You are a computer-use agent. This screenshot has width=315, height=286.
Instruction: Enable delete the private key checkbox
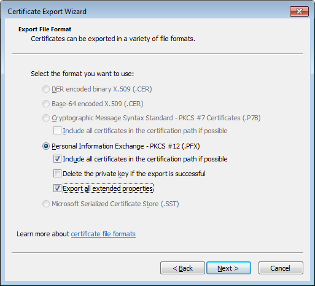pyautogui.click(x=57, y=174)
